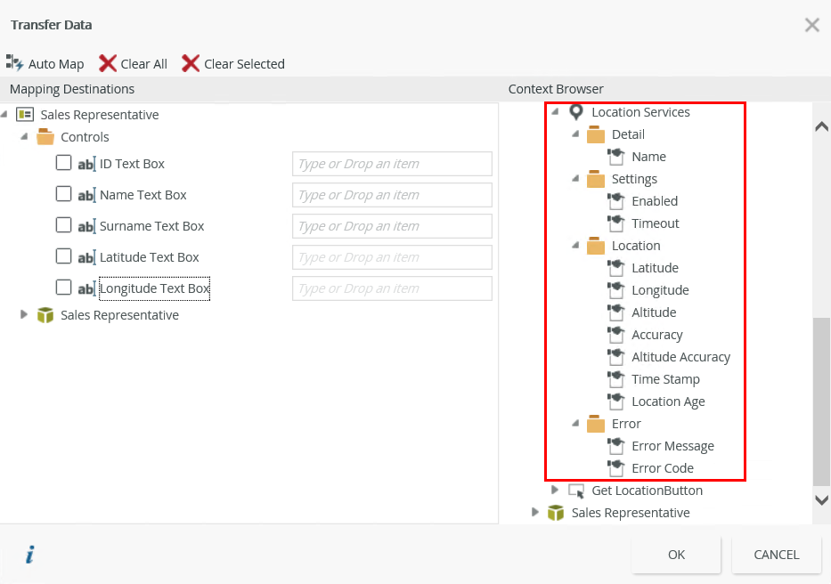Screen dimensions: 831x584
Task: Expand the Get LocationButton node
Action: (x=555, y=490)
